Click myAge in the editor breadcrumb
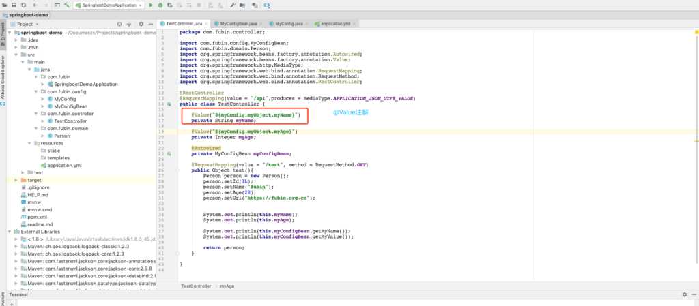This screenshot has width=699, height=306. click(x=227, y=286)
